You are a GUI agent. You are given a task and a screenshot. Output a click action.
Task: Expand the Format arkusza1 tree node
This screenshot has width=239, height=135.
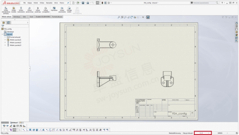click(x=5, y=37)
